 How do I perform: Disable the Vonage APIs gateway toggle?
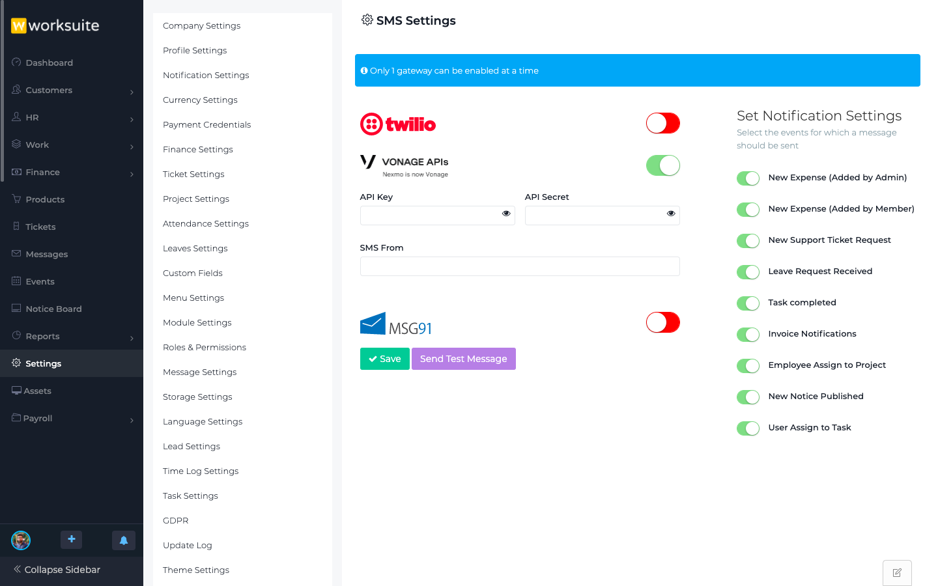point(662,165)
